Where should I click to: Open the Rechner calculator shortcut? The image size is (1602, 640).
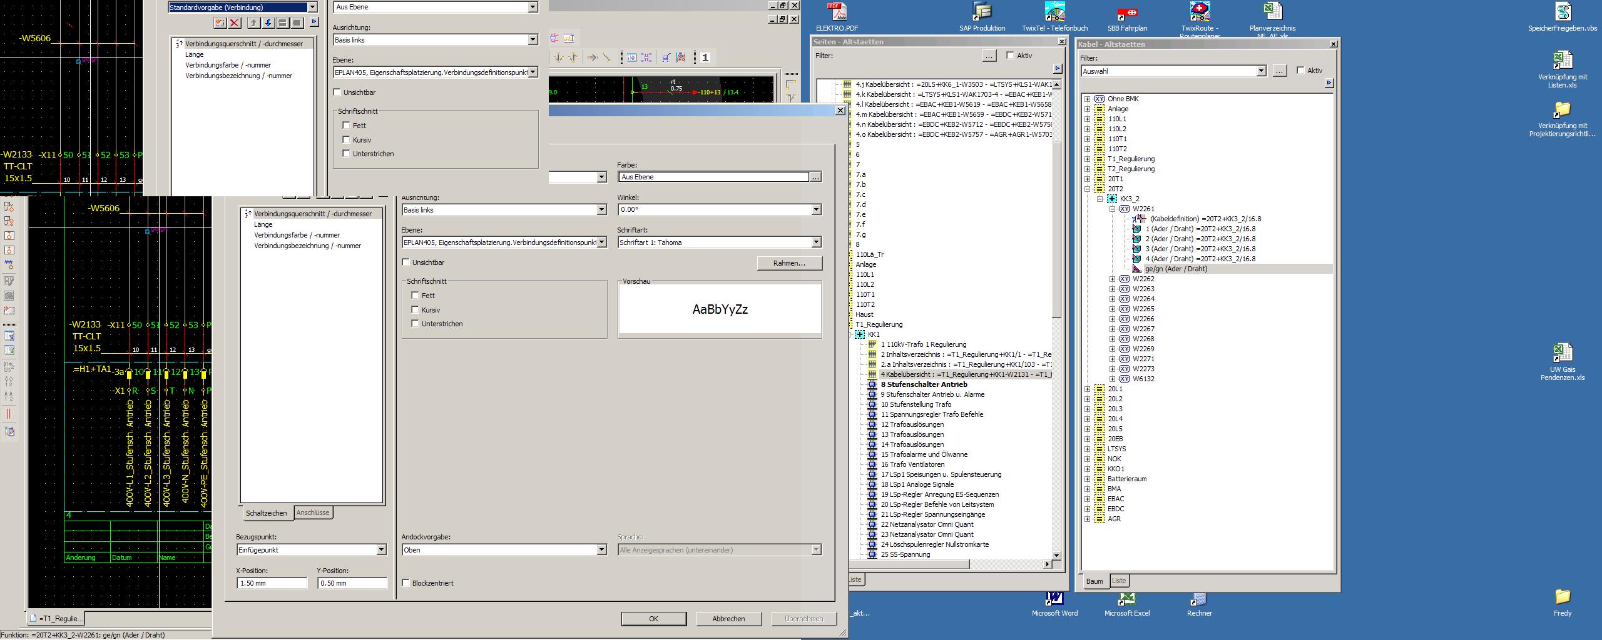click(x=1199, y=599)
